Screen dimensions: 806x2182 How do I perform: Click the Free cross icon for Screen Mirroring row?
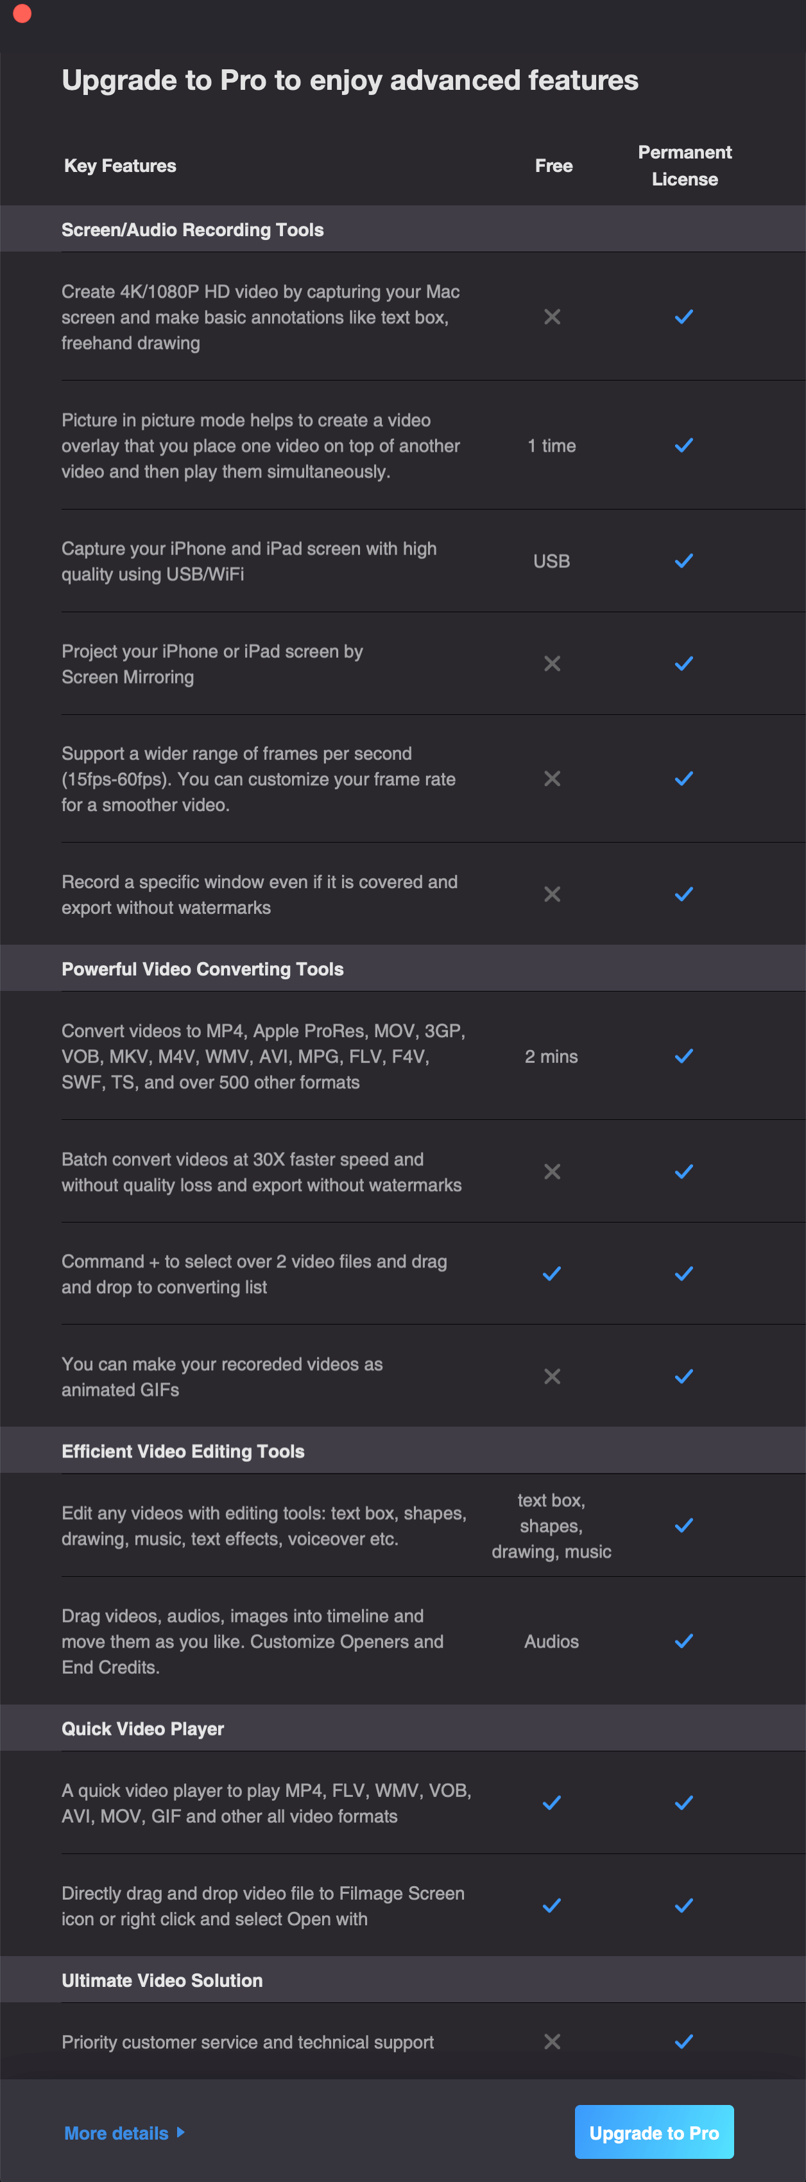(552, 663)
